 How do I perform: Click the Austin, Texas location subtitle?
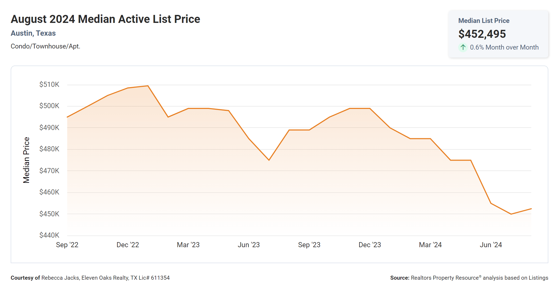[x=33, y=33]
